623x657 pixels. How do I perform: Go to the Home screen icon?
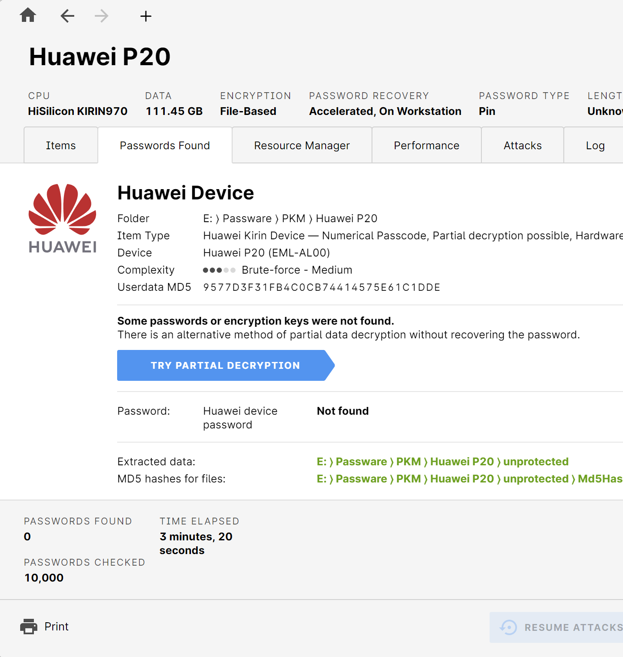28,15
